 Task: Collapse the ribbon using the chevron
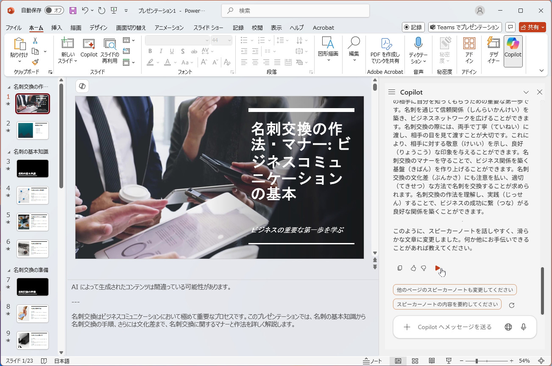[541, 71]
